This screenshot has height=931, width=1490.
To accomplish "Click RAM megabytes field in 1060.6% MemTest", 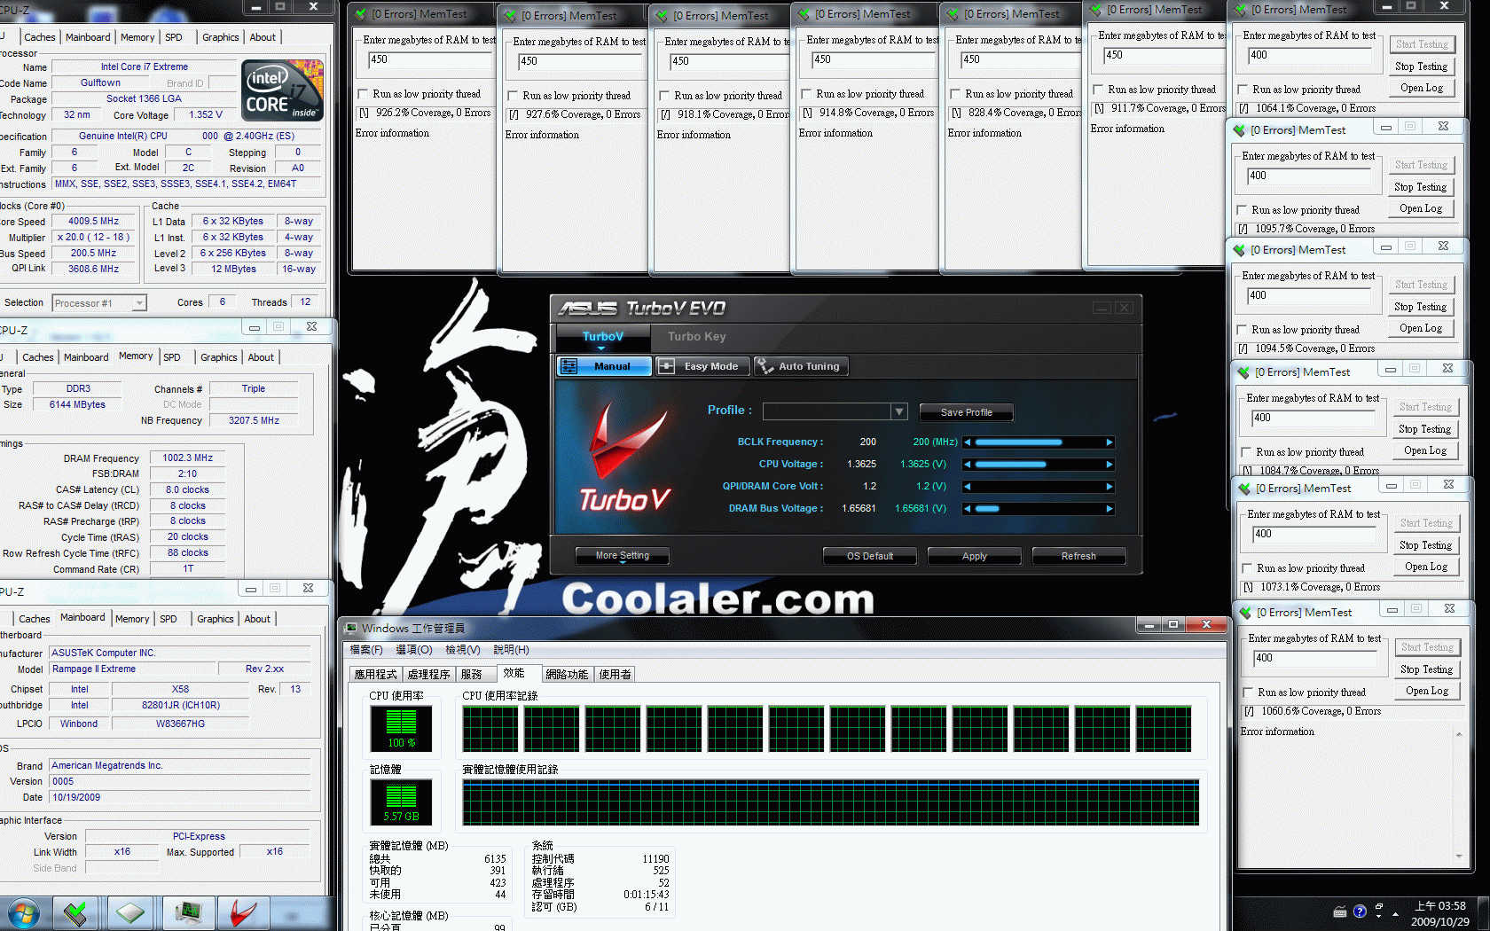I will pyautogui.click(x=1314, y=659).
